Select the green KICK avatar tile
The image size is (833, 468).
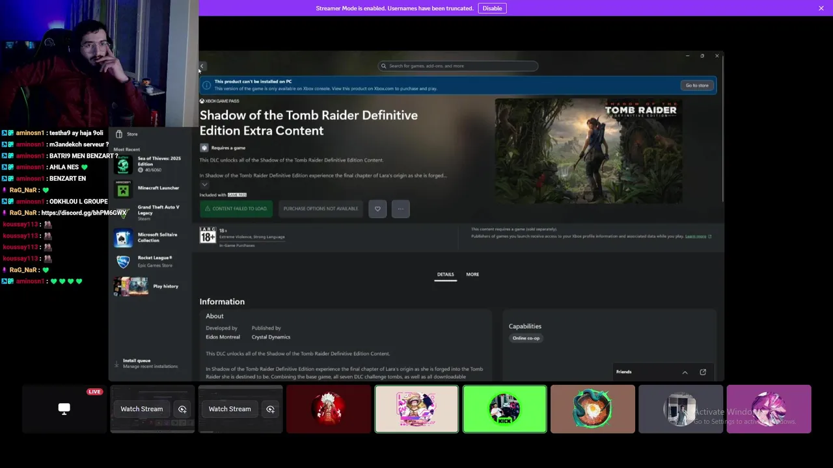(504, 409)
